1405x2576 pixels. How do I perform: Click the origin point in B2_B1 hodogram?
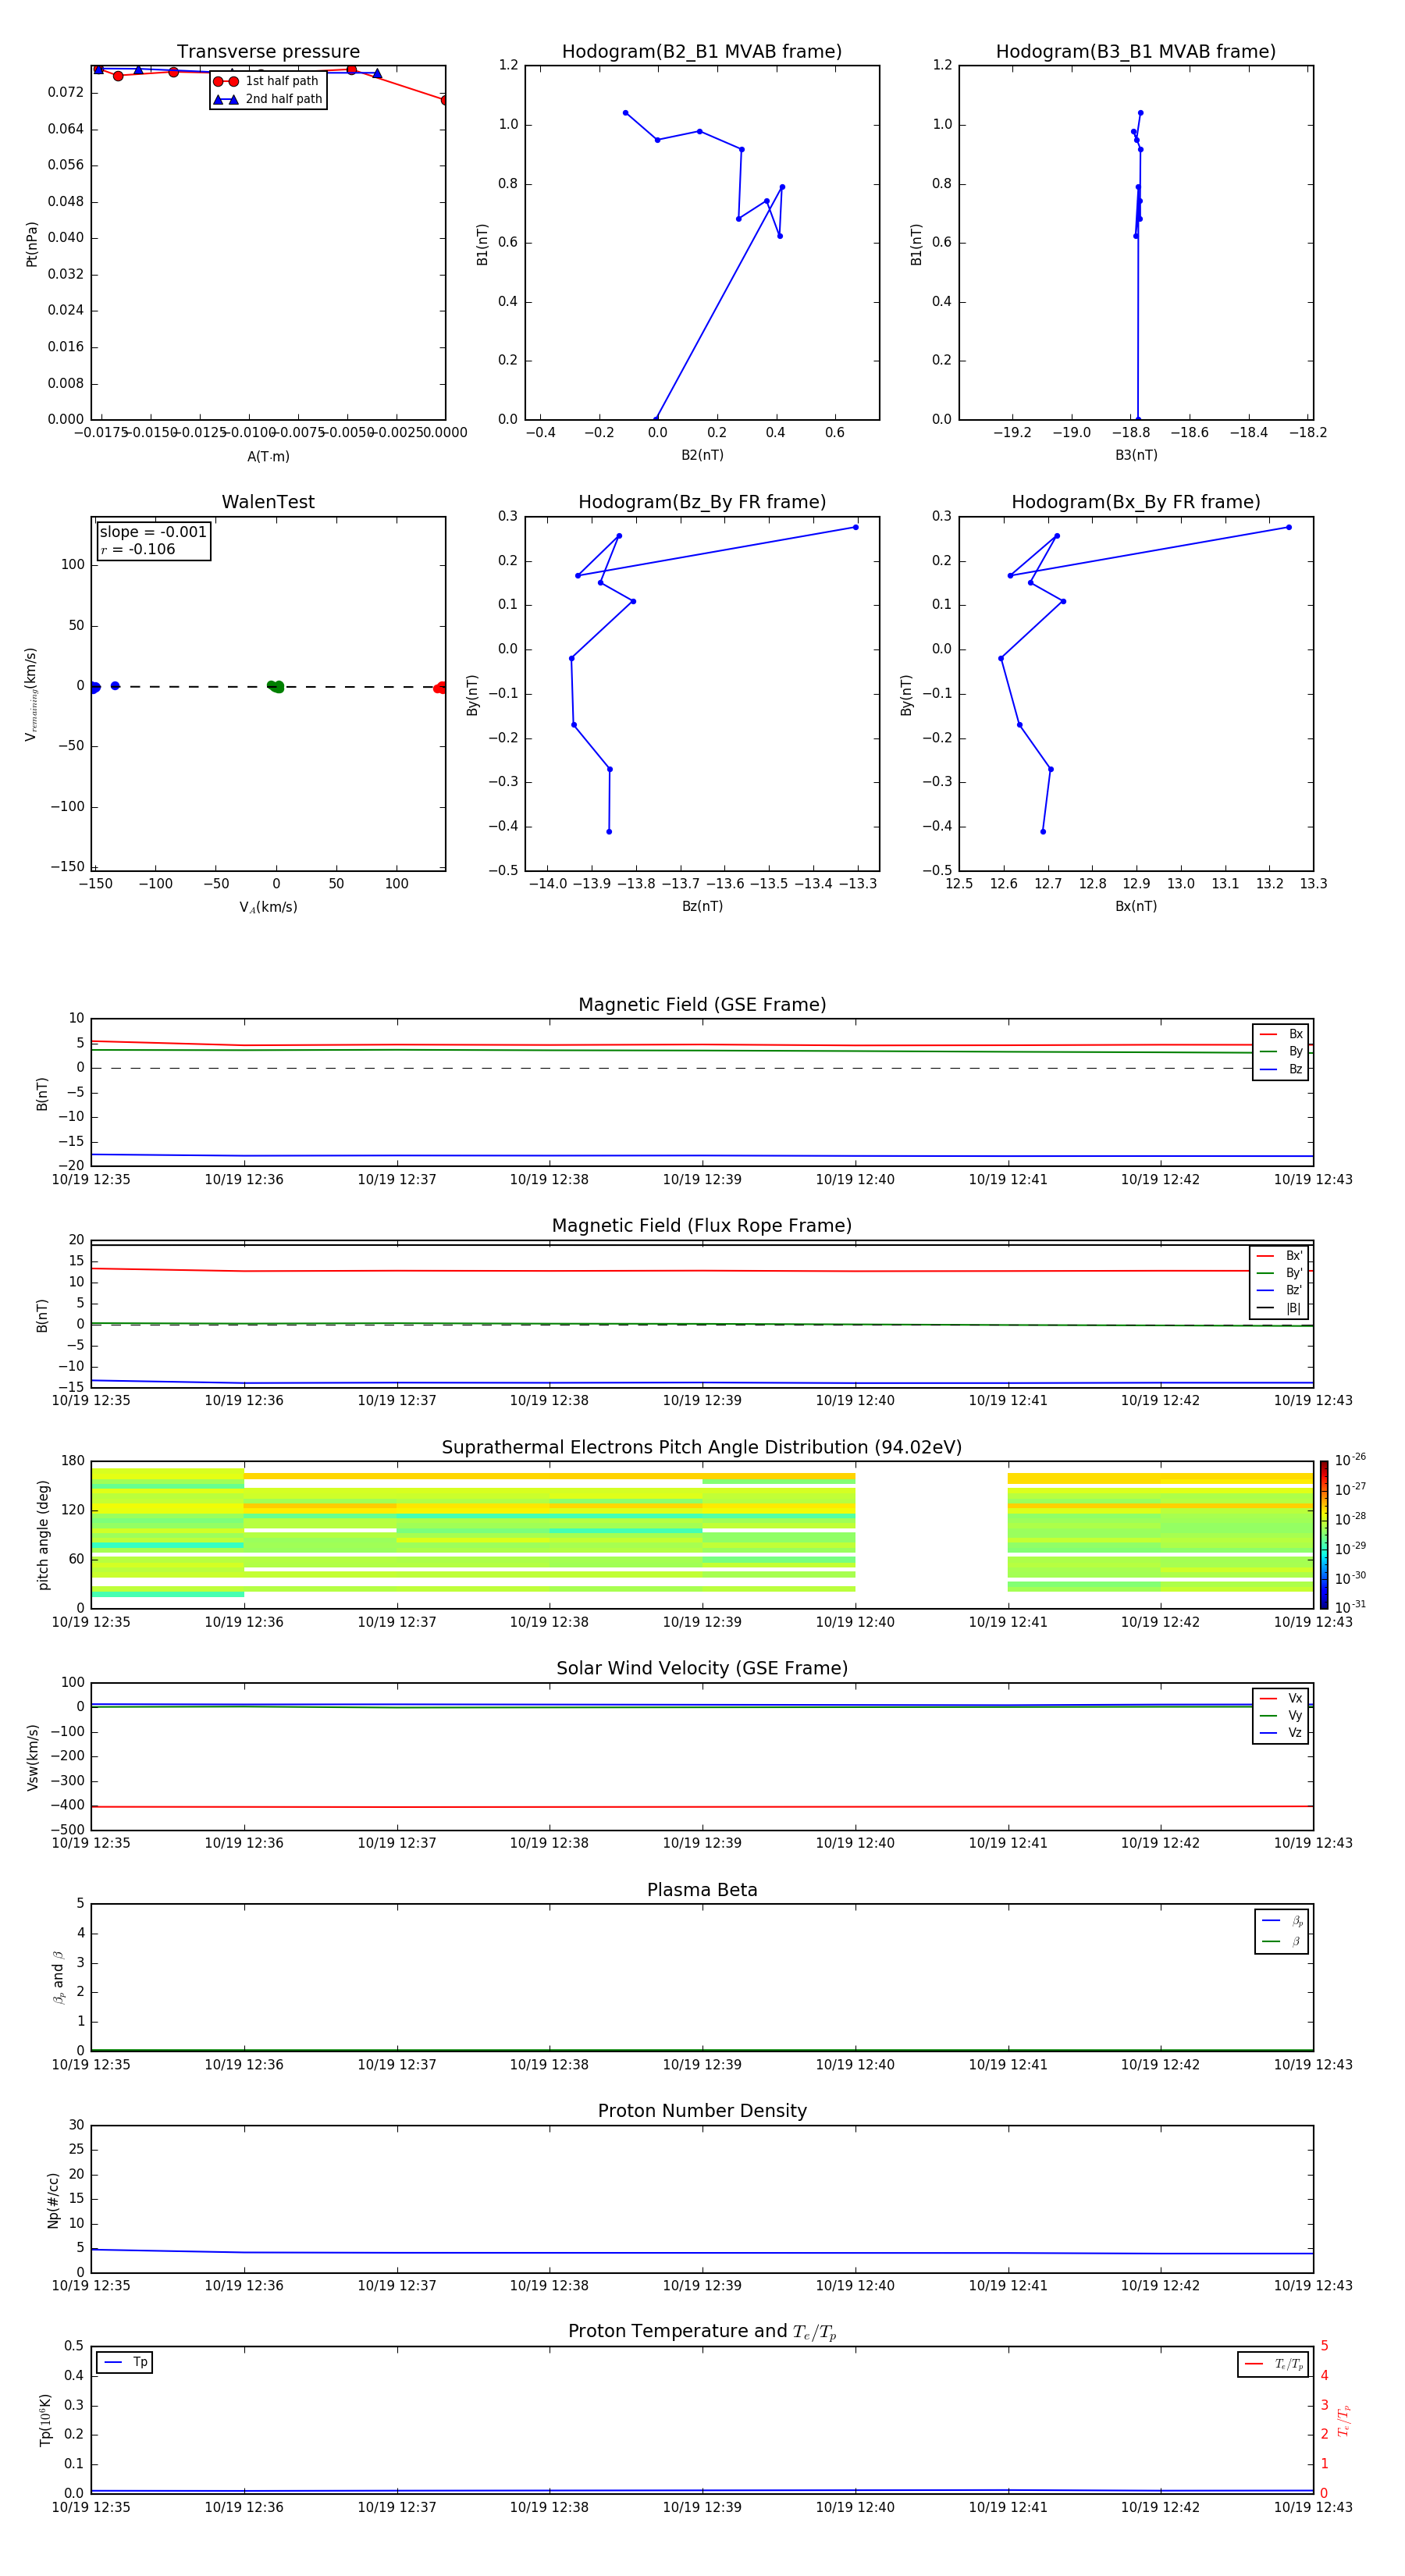click(x=656, y=419)
